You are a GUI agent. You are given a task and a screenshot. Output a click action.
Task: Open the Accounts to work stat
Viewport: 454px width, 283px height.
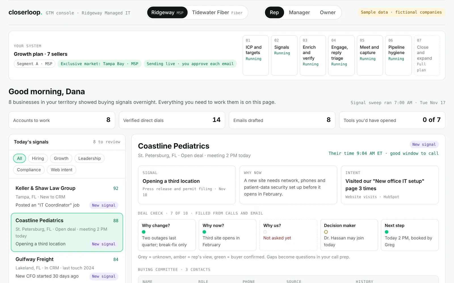62,120
